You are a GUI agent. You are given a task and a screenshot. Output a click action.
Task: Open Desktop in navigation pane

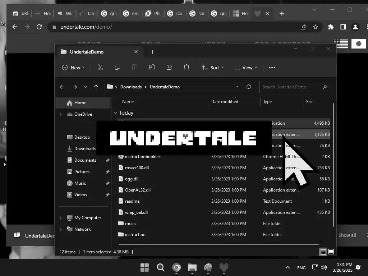pos(83,137)
